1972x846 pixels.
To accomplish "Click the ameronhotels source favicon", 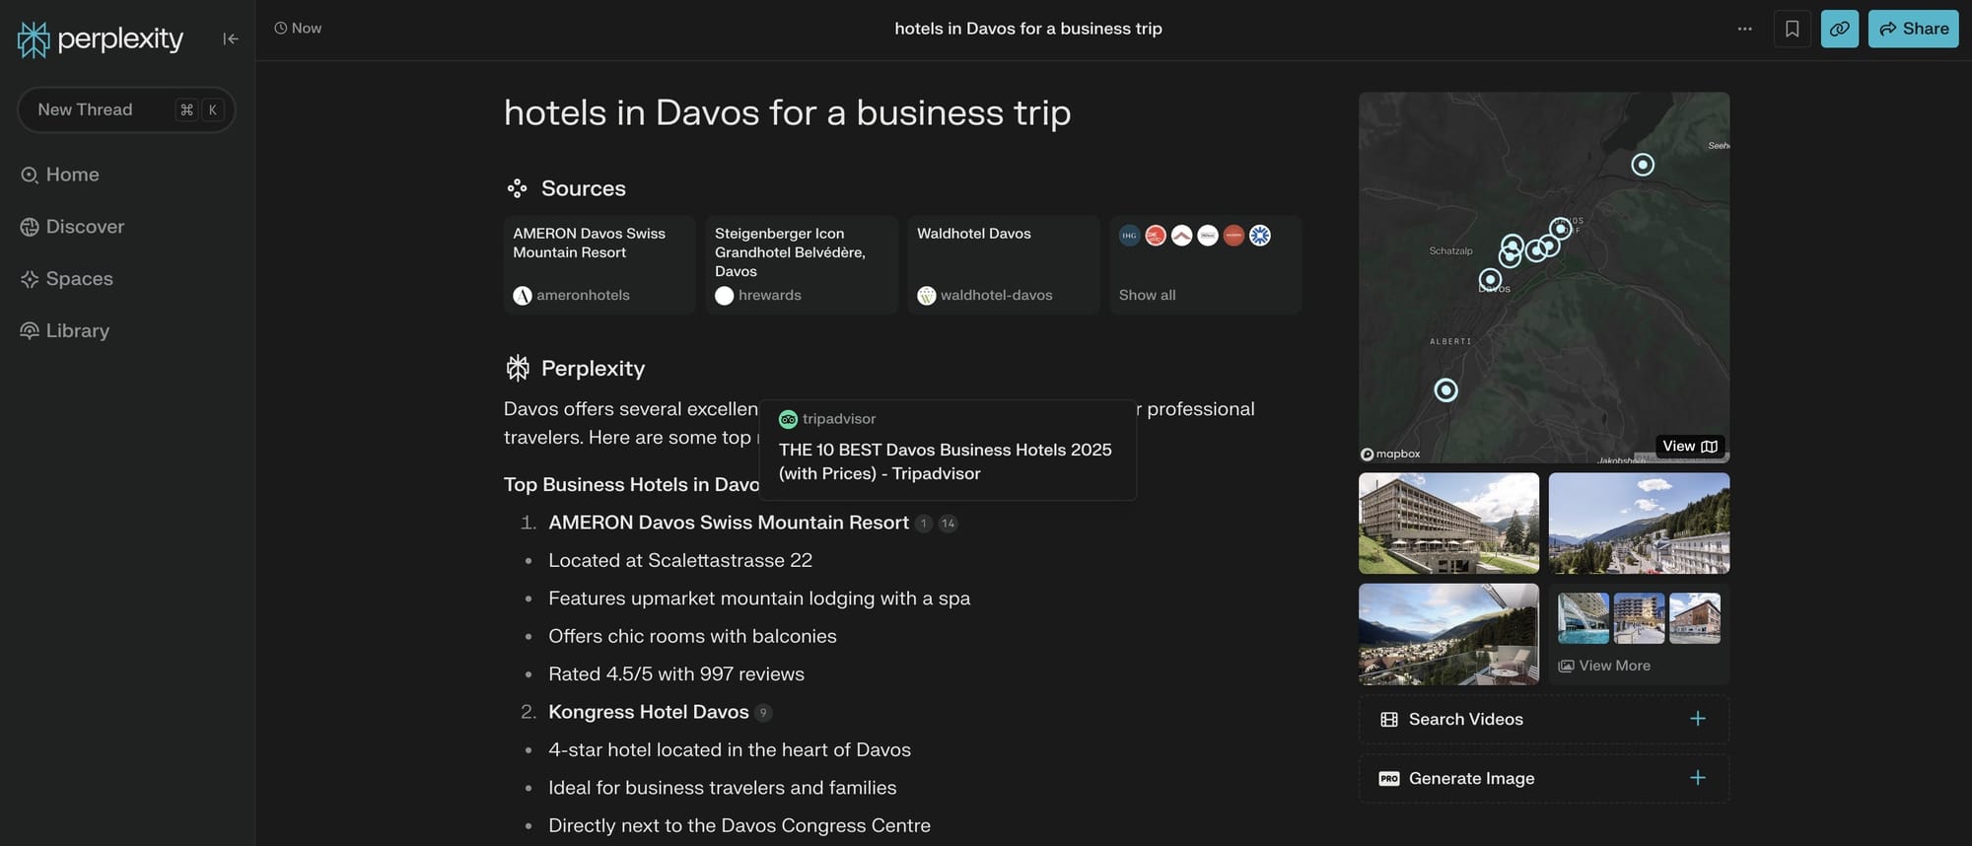I will [523, 296].
